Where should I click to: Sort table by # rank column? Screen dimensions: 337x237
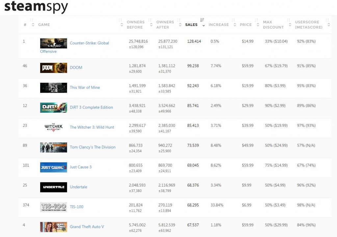(x=25, y=25)
